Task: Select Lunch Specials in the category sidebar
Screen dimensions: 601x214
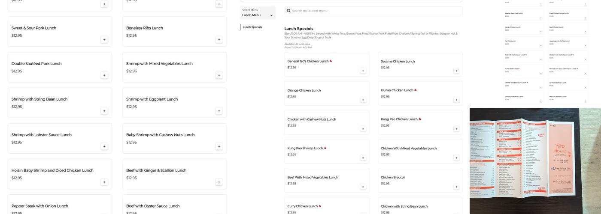Action: [252, 27]
